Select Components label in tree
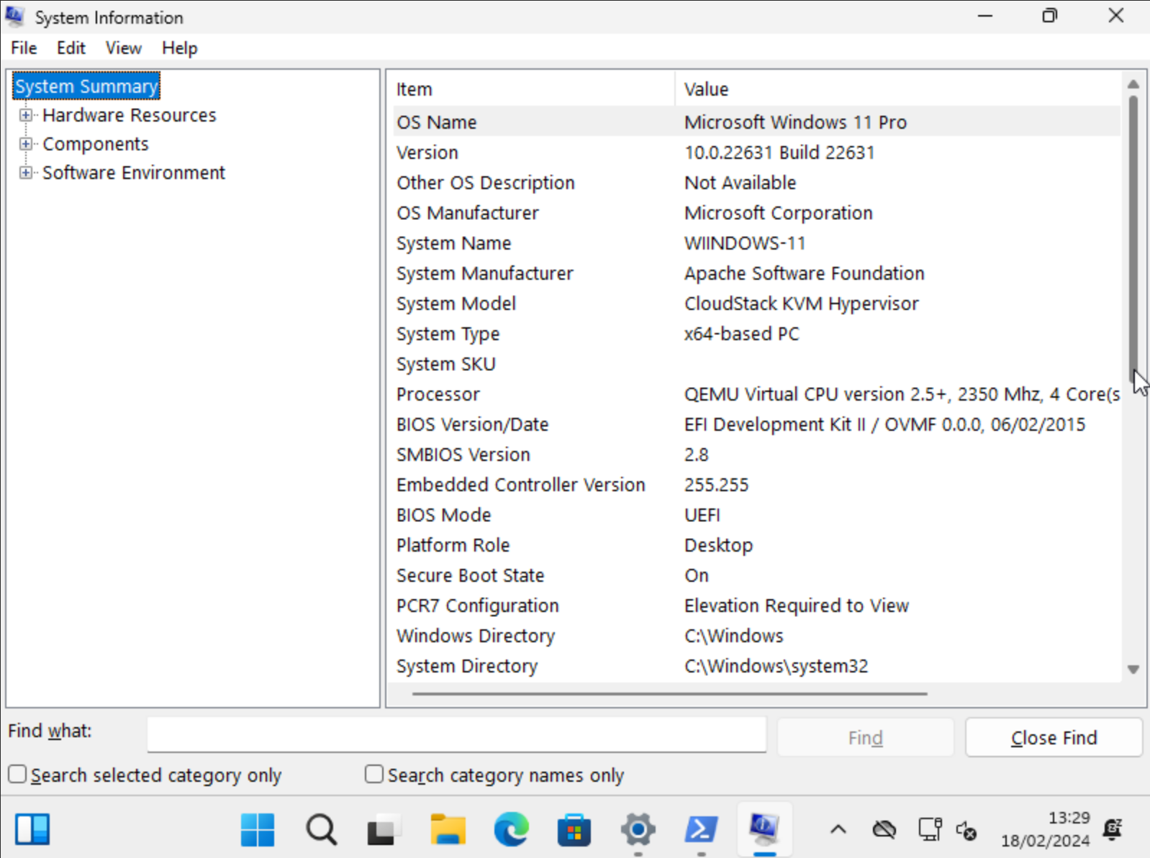The width and height of the screenshot is (1150, 858). click(96, 144)
